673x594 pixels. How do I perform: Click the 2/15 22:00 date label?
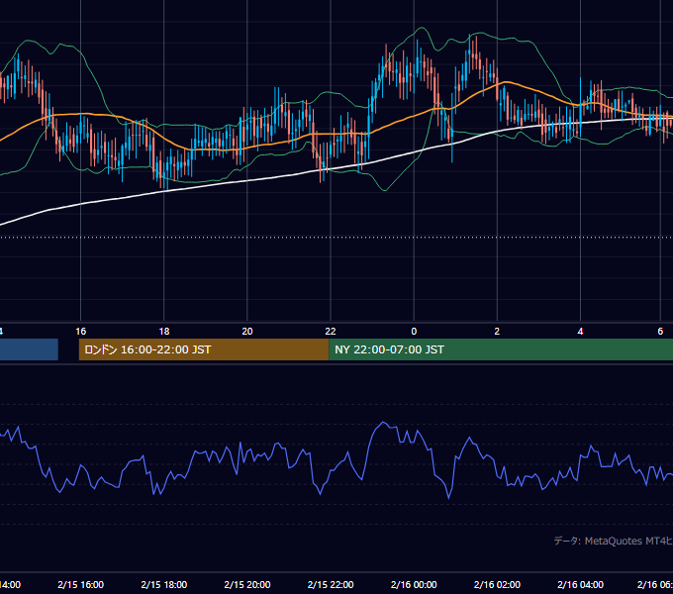click(x=331, y=584)
